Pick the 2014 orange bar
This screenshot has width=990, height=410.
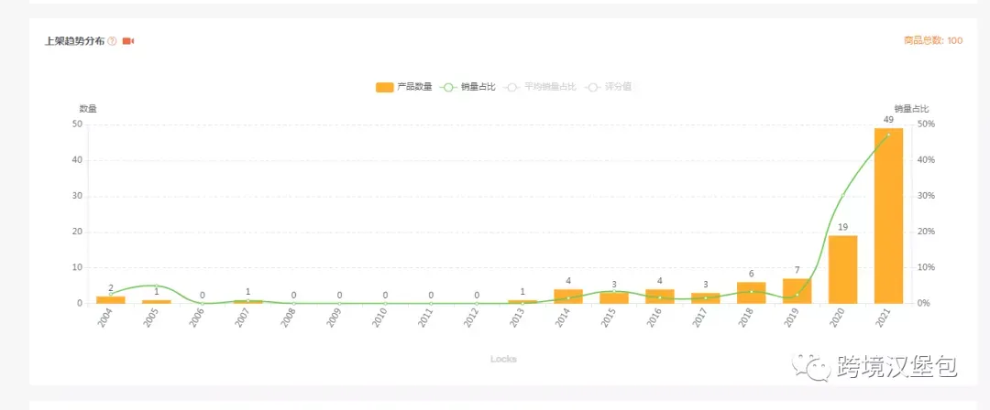568,297
